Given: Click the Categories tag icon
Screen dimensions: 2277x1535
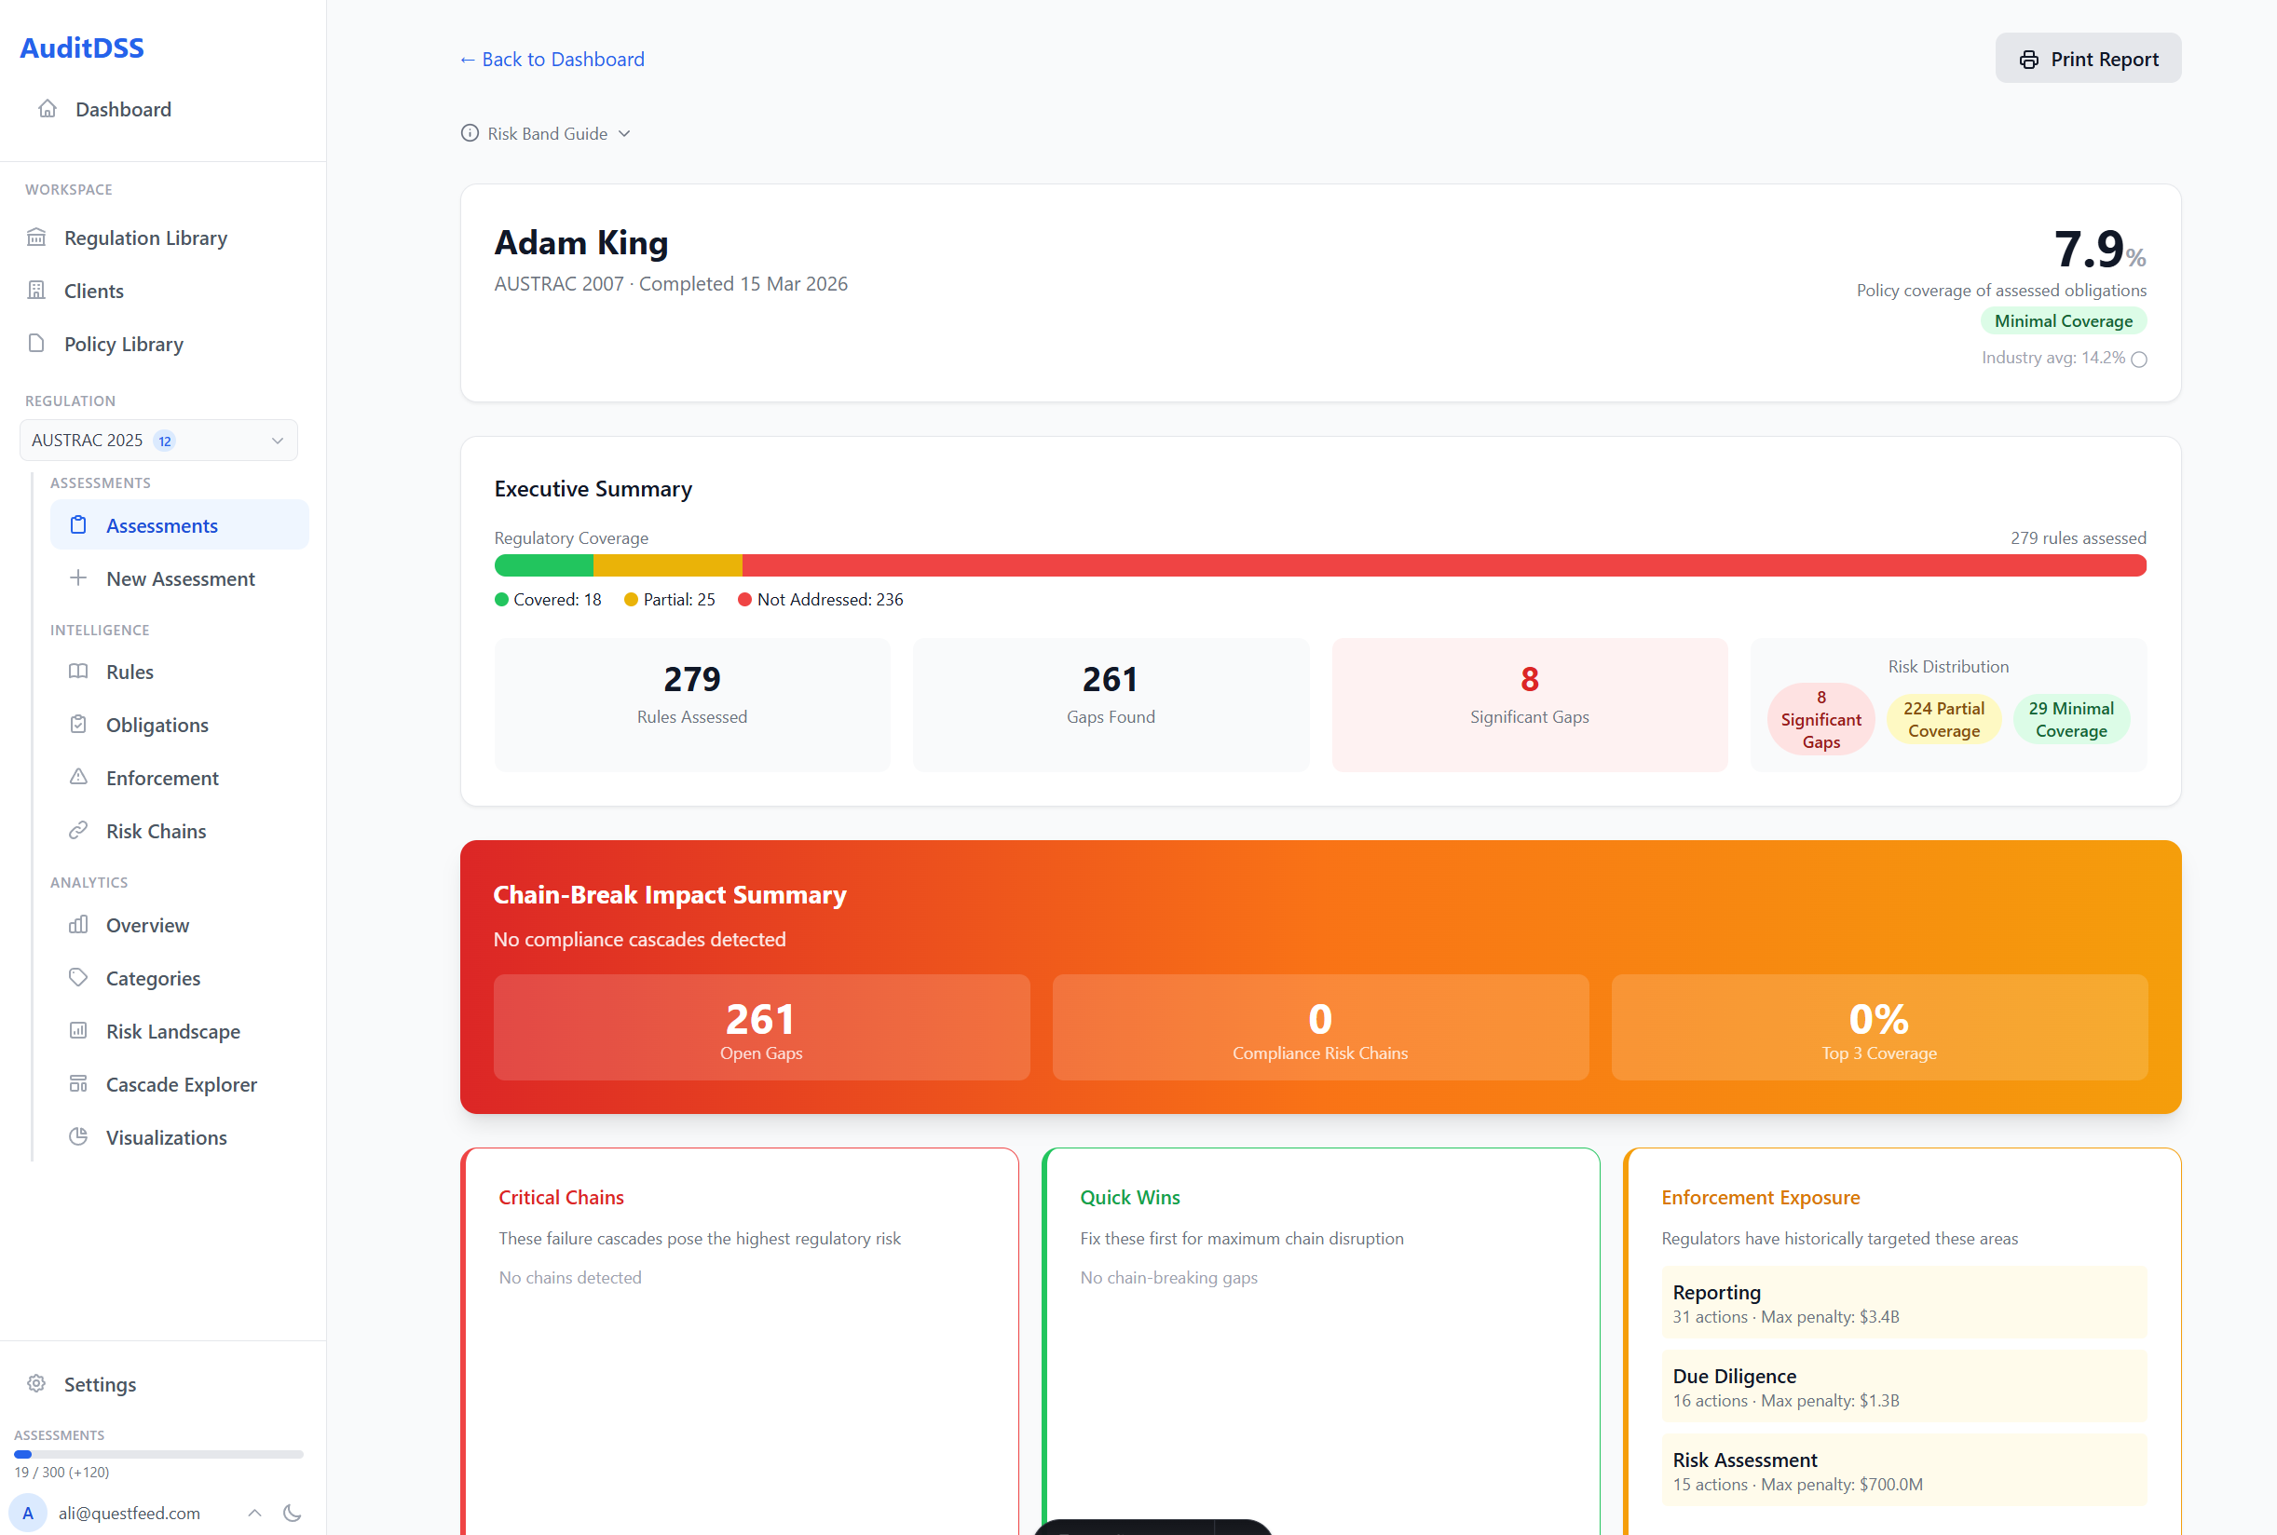Looking at the screenshot, I should pos(78,977).
